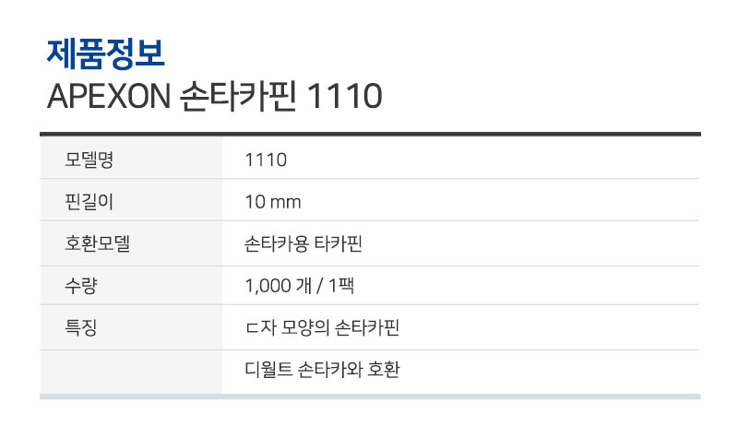738x438 pixels.
Task: Select the 모델명 label cell
Action: click(x=131, y=158)
